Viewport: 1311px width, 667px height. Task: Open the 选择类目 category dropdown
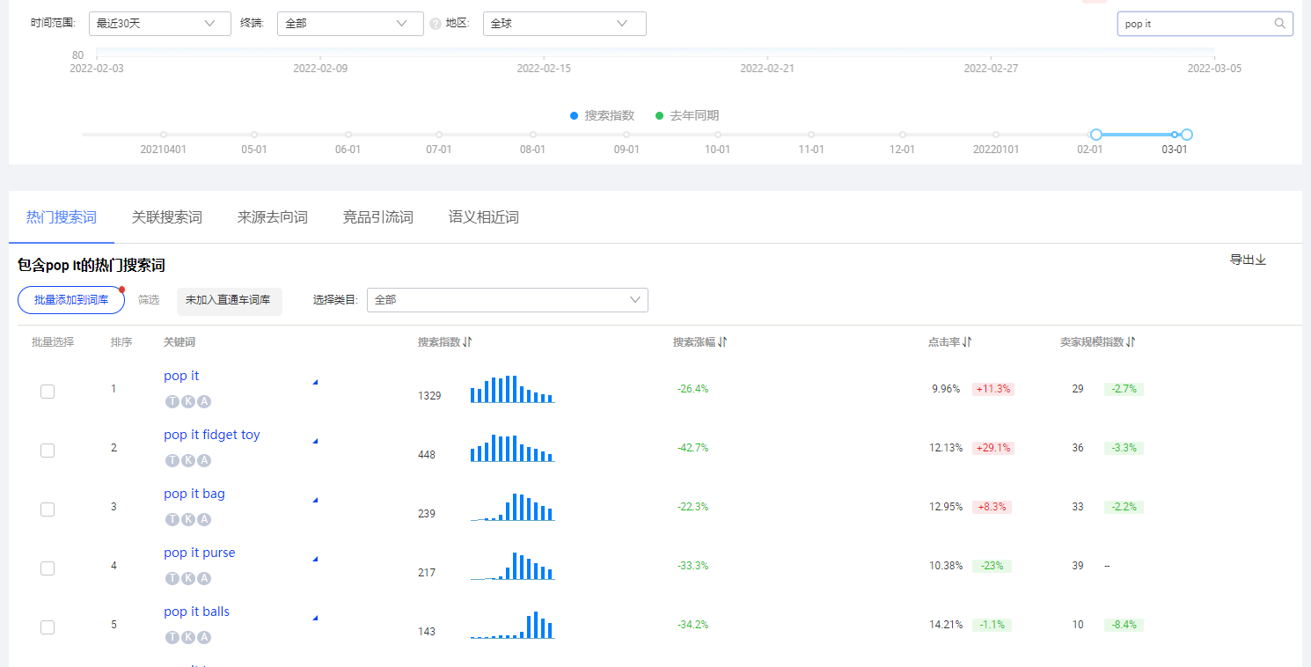508,299
